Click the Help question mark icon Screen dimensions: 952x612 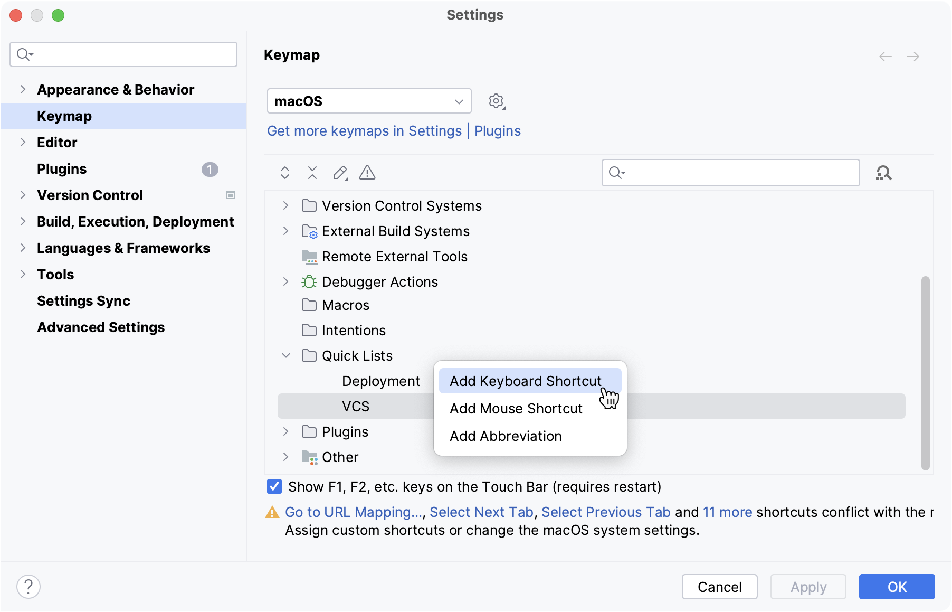(28, 586)
